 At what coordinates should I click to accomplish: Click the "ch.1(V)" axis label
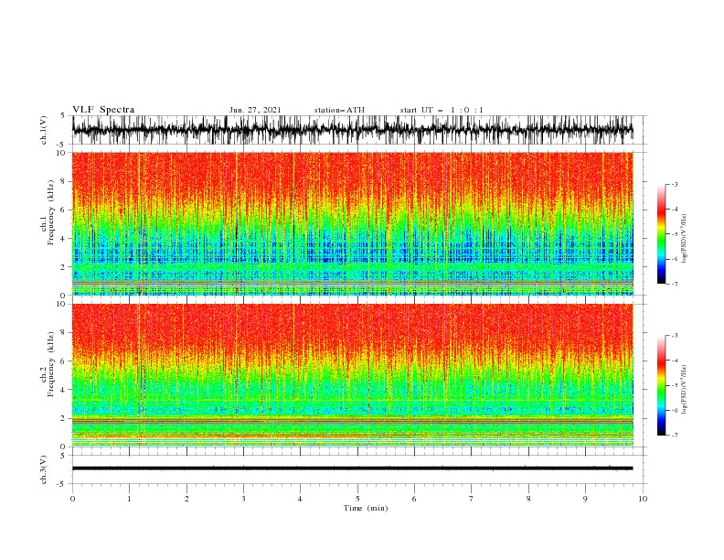[44, 130]
